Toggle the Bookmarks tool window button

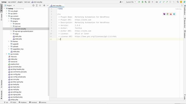[1, 95]
